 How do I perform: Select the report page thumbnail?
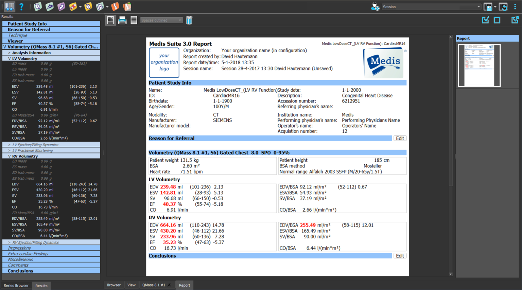coord(479,65)
